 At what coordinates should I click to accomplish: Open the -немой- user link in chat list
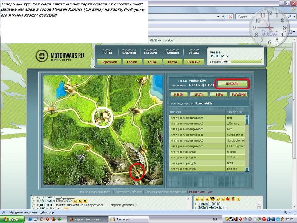[x=204, y=204]
